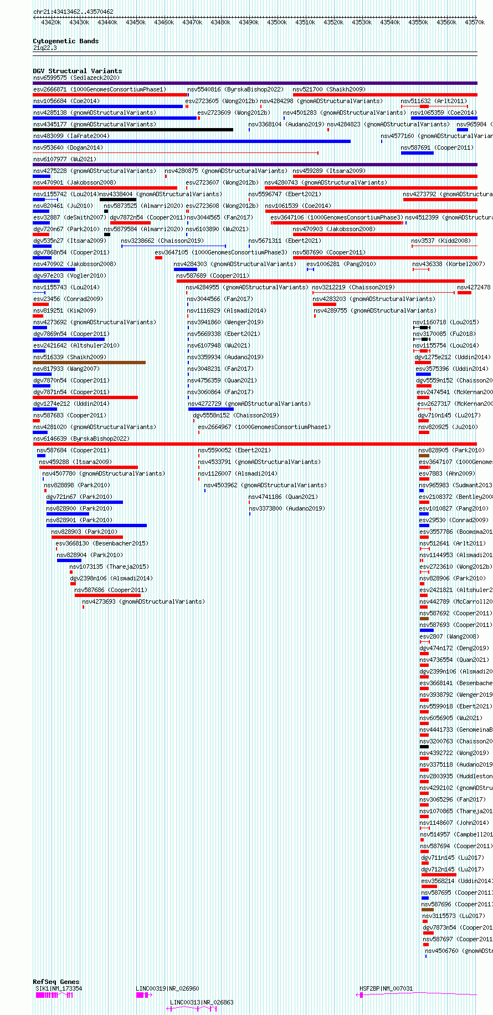Screen dimensions: 493x1015
Task: Select dgv711n145 (Lu2017) variant label
Action: [452, 858]
